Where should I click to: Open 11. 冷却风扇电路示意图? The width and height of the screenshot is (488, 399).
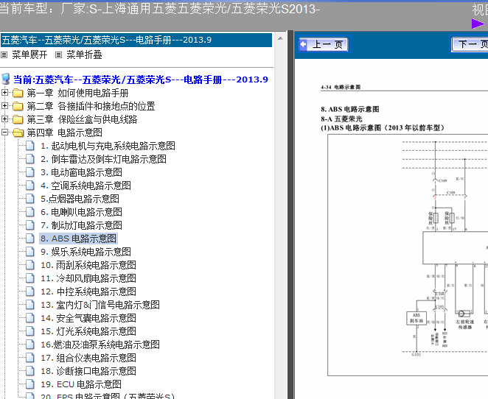(x=88, y=278)
